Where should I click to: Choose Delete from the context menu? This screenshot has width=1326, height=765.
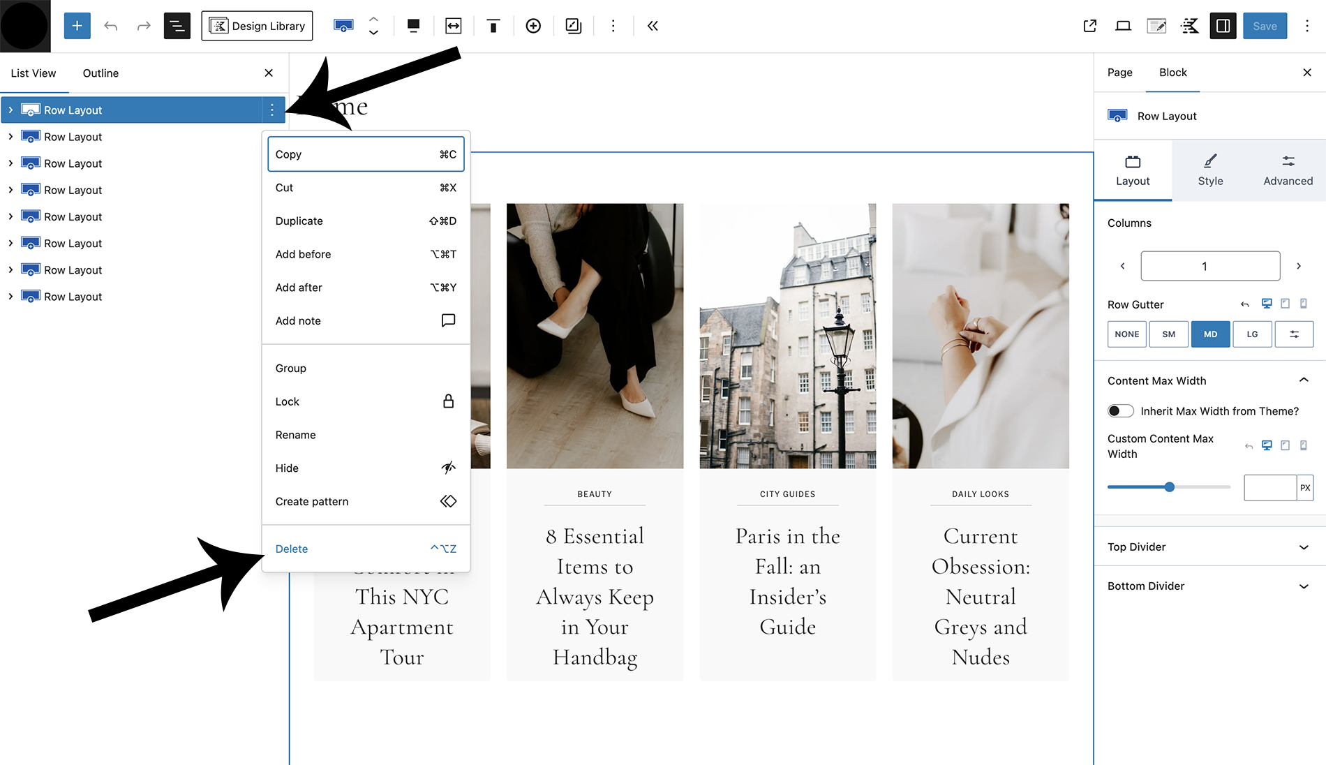tap(292, 549)
